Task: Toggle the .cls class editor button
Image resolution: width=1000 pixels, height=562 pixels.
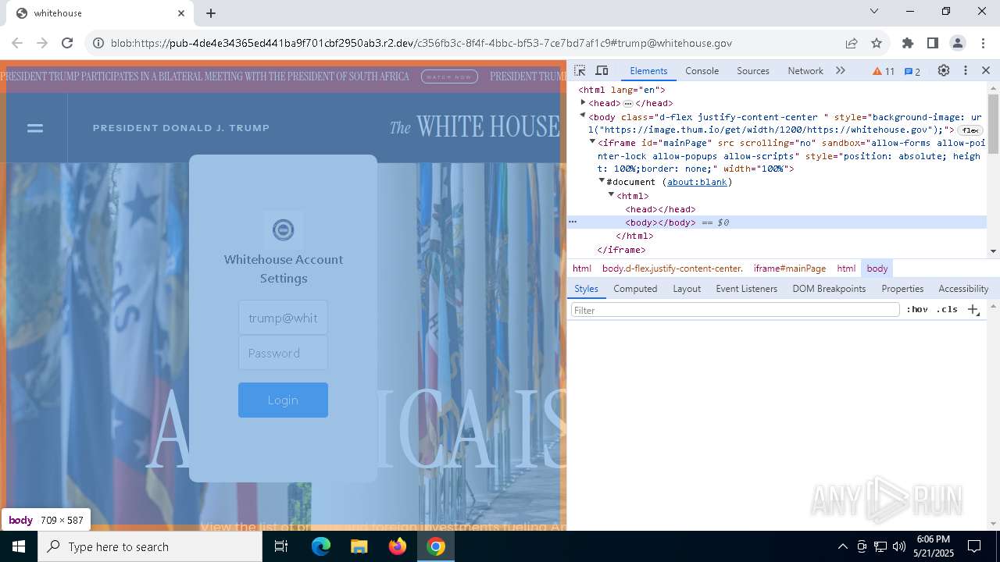Action: (x=947, y=310)
